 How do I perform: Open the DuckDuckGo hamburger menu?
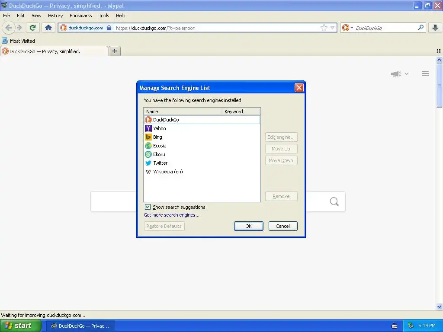(x=426, y=73)
